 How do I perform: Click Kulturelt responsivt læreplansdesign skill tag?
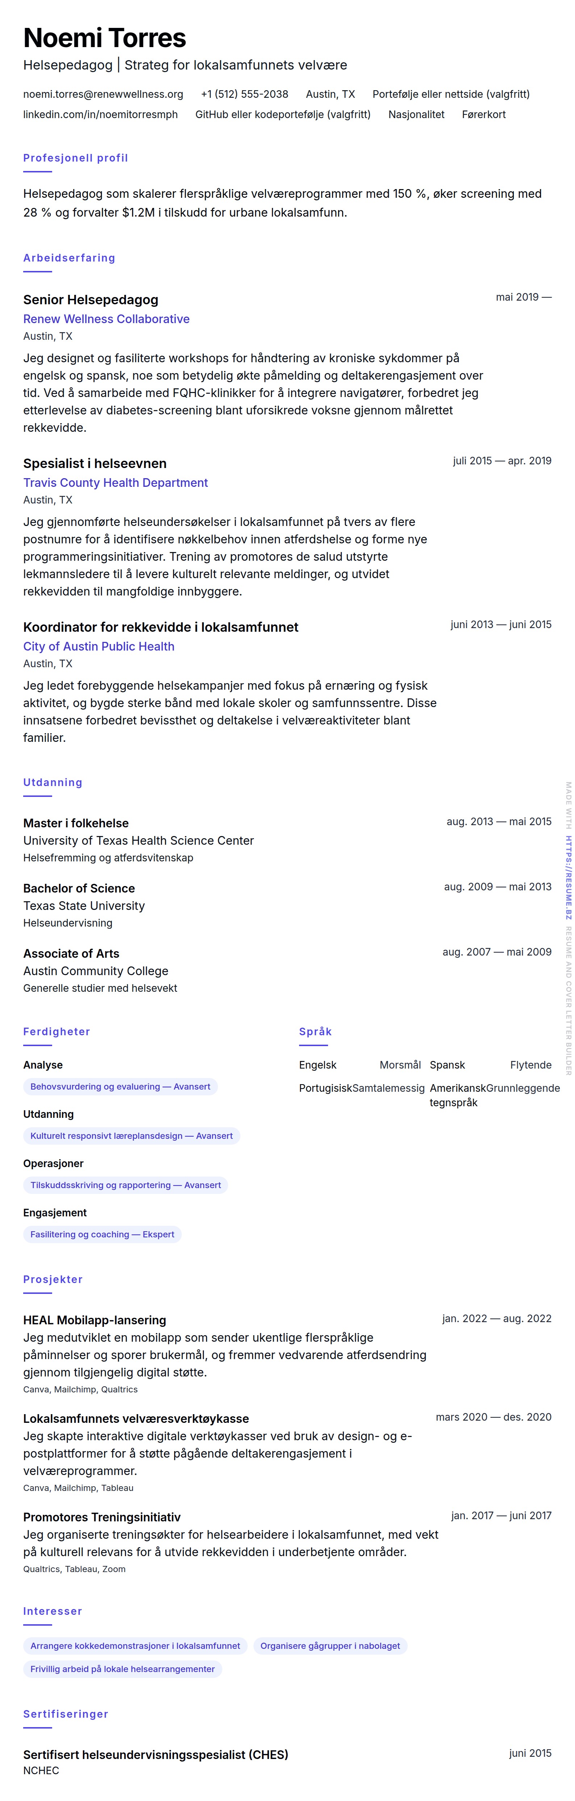131,1136
